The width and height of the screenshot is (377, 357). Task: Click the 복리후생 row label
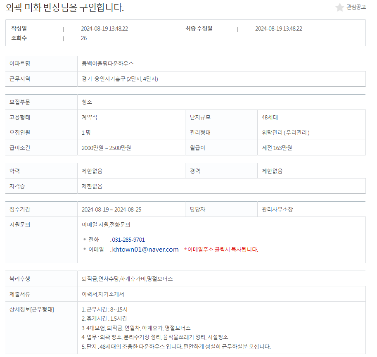20,279
